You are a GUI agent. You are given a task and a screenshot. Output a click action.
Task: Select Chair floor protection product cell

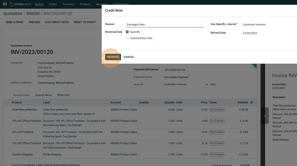(x=24, y=110)
